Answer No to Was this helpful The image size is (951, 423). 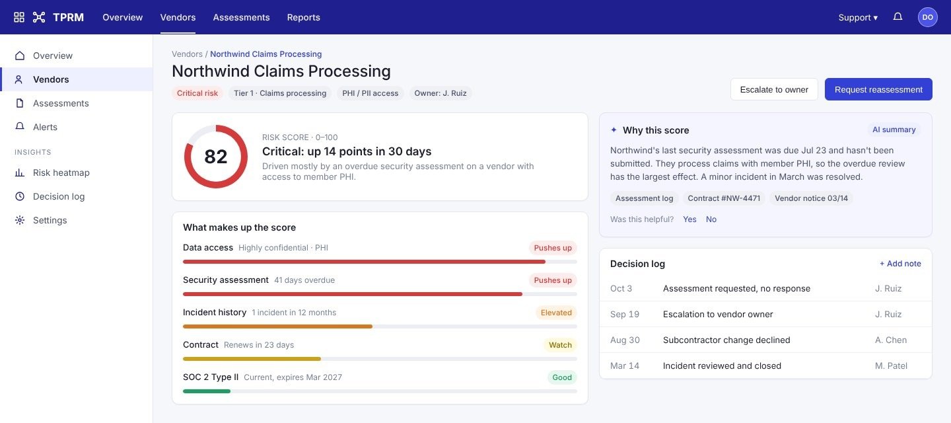coord(711,219)
